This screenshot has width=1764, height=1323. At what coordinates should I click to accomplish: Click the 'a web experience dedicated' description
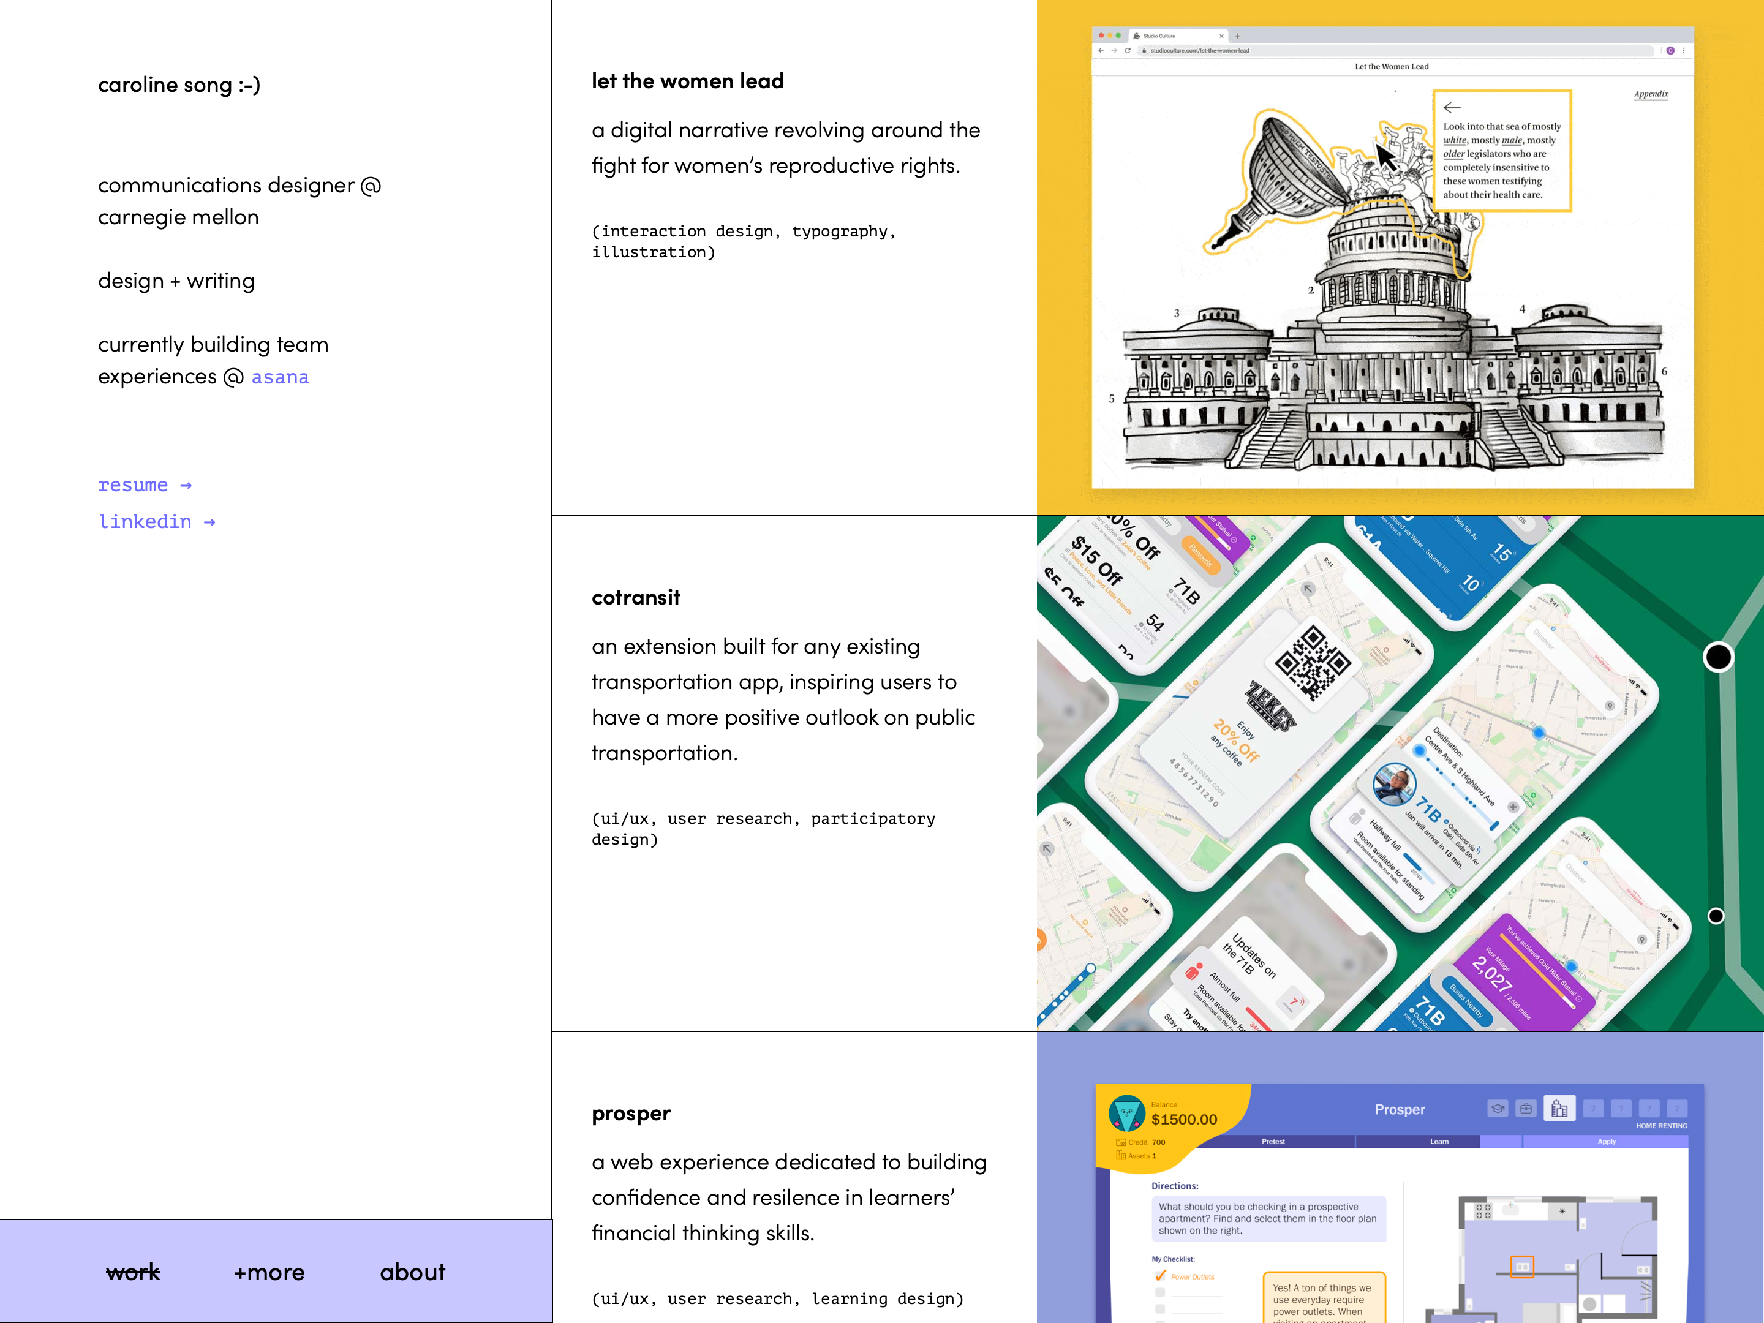pos(789,1197)
